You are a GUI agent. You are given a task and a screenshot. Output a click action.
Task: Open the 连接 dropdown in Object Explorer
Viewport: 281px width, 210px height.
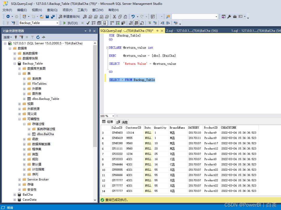pyautogui.click(x=8, y=37)
